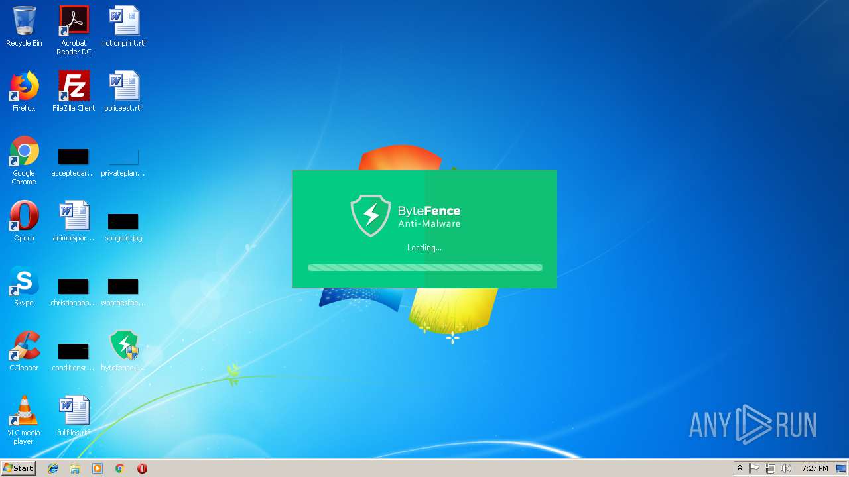Select the privateplan... desktop file
This screenshot has height=477, width=849.
(123, 162)
